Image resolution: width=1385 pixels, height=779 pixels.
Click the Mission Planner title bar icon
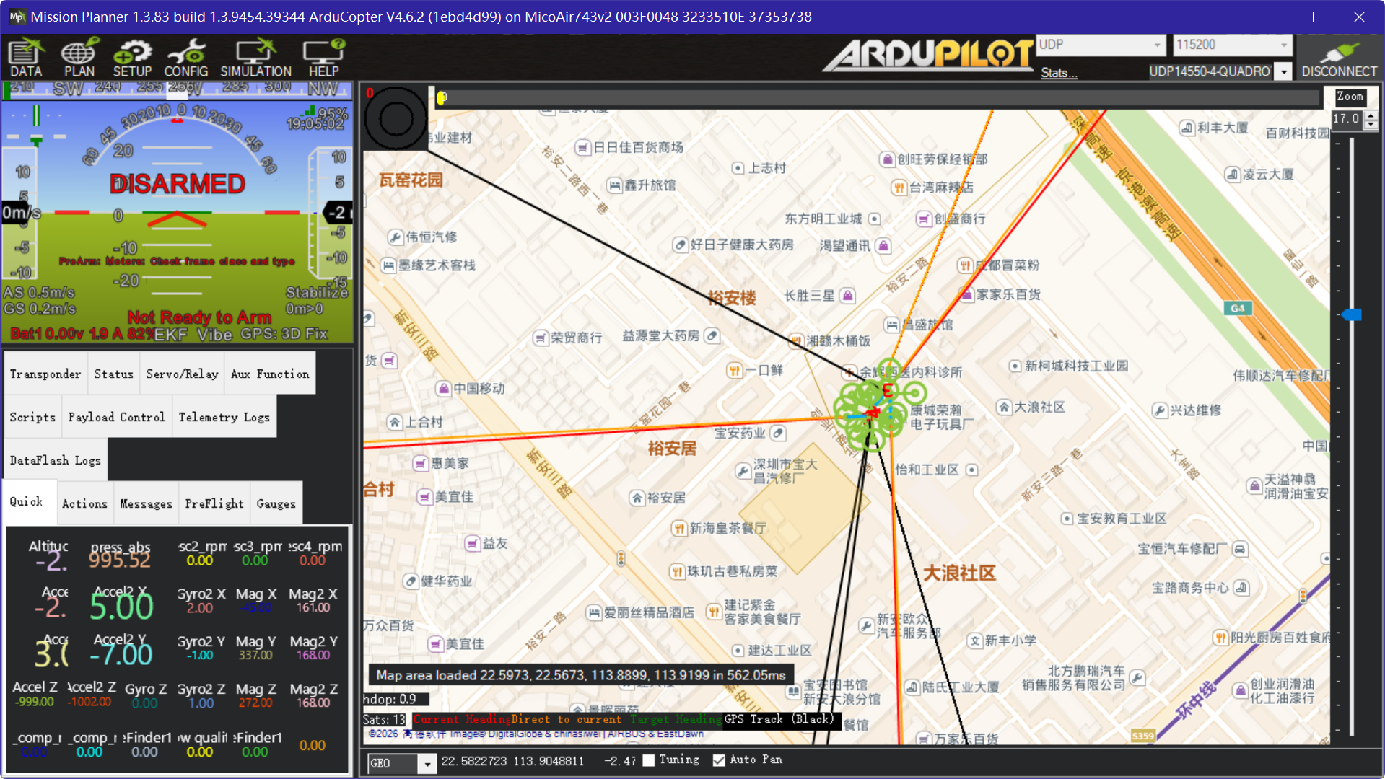pos(17,17)
